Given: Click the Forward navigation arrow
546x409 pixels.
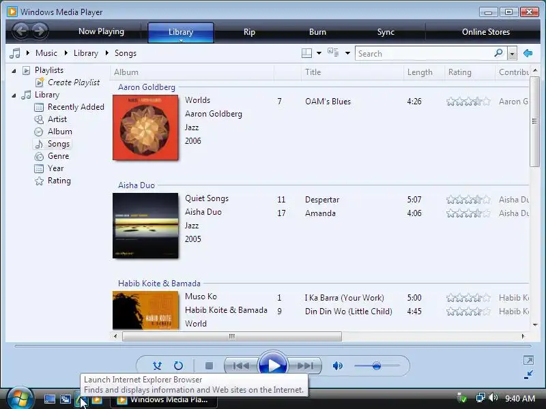Looking at the screenshot, I should (40, 31).
